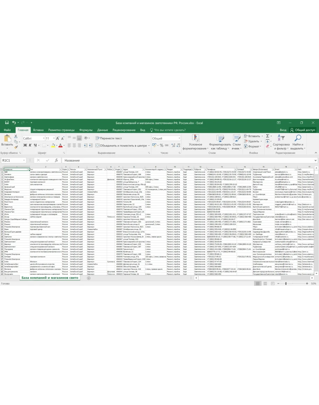Click Вставить cells button in Ячейки group
319x405 pixels.
pos(252,136)
